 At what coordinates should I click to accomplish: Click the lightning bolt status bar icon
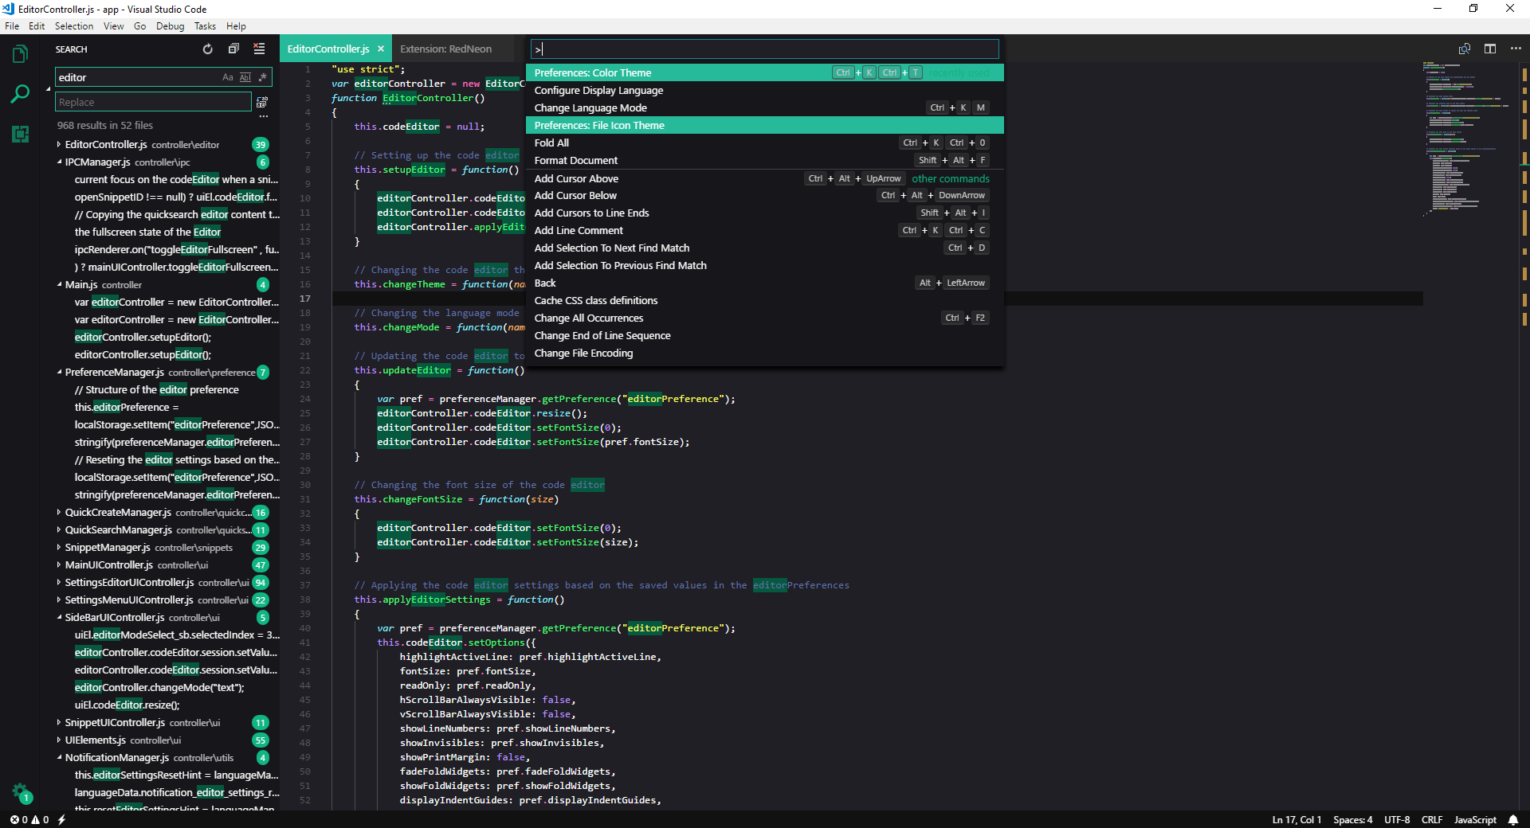click(61, 819)
